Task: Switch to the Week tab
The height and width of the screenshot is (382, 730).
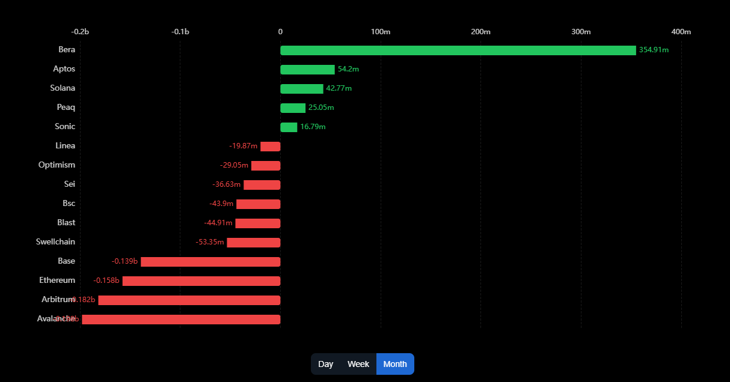Action: point(358,364)
